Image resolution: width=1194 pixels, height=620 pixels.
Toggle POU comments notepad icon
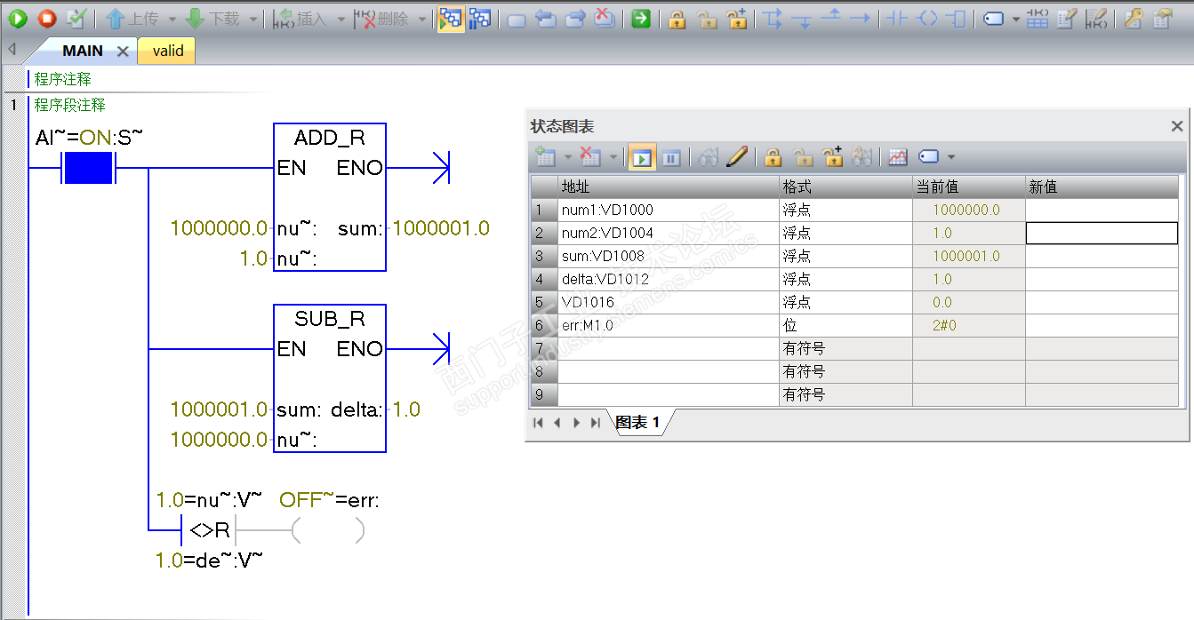1067,19
